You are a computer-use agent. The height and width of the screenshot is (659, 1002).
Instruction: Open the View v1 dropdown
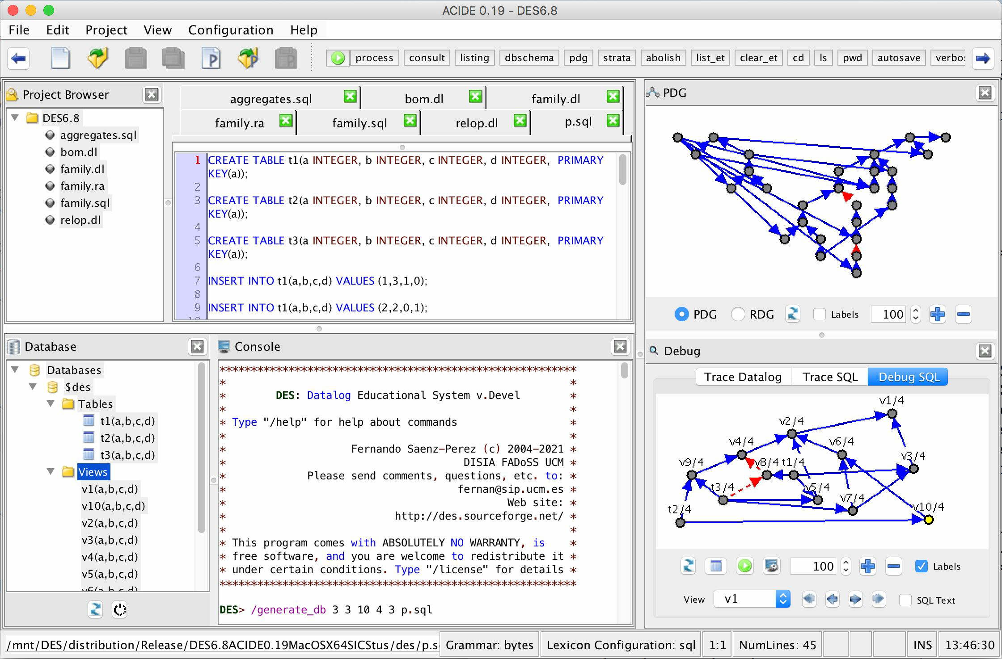click(x=752, y=599)
